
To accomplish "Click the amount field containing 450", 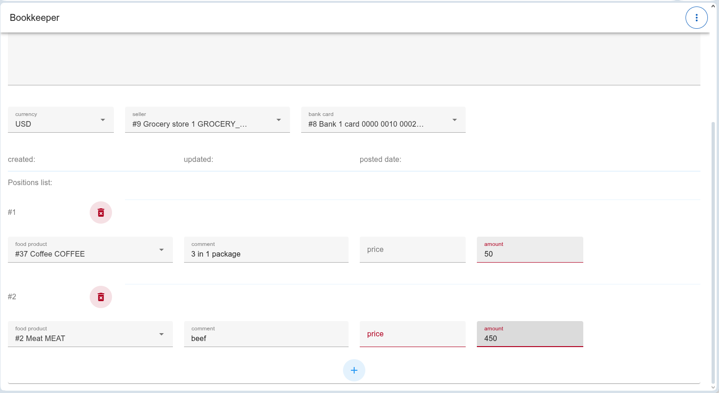I will tap(529, 335).
